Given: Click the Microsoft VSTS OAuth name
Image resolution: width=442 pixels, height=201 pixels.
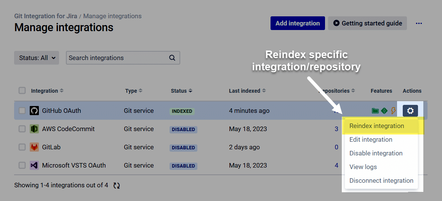Looking at the screenshot, I should [x=74, y=165].
